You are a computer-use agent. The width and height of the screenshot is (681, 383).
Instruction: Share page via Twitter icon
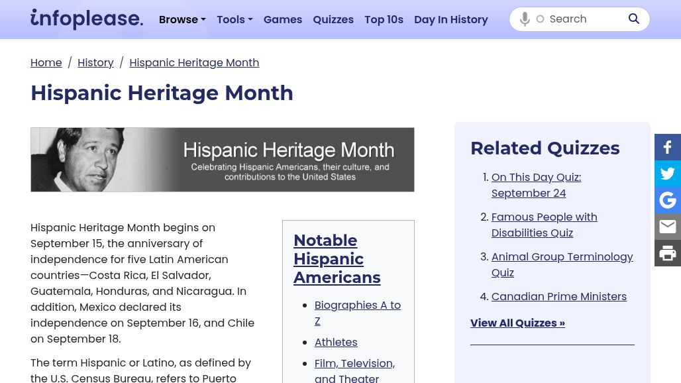(667, 174)
